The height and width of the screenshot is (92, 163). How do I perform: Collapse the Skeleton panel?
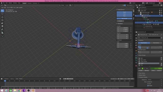click(x=138, y=40)
